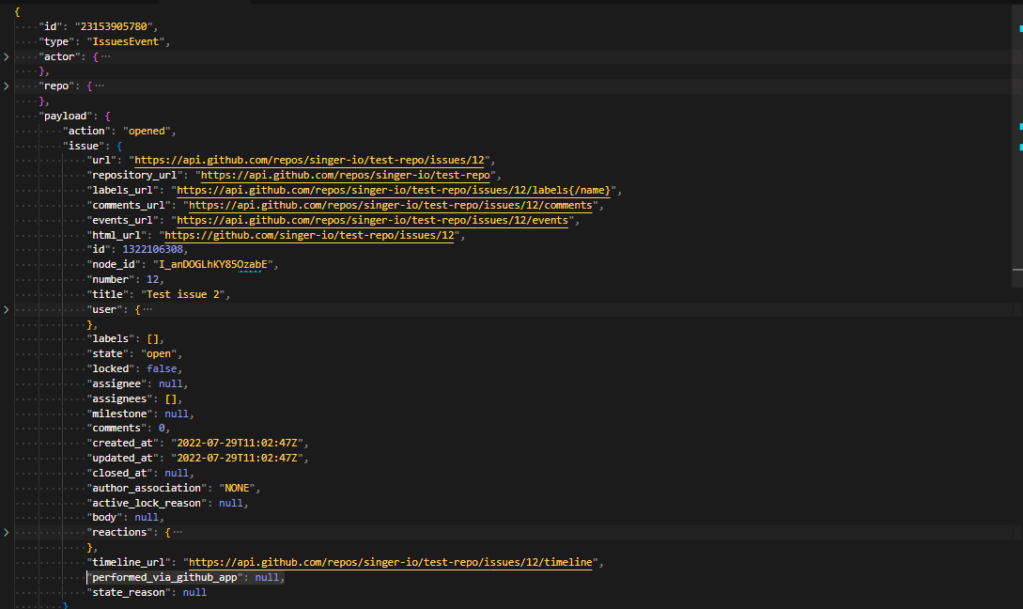Click the top-level id value "23153905780"
This screenshot has width=1023, height=609.
point(114,26)
